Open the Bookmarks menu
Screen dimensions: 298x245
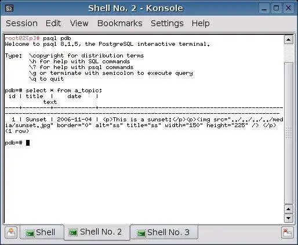coord(120,23)
